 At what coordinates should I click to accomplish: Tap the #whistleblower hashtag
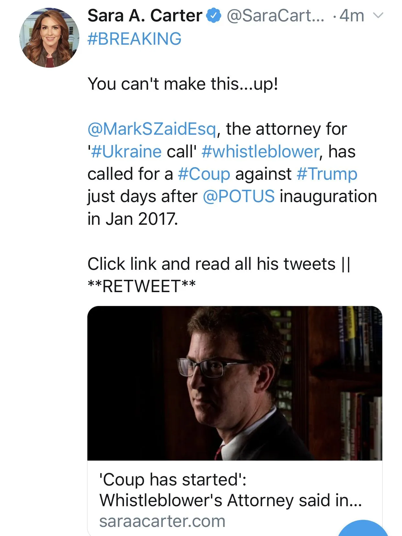click(x=260, y=152)
